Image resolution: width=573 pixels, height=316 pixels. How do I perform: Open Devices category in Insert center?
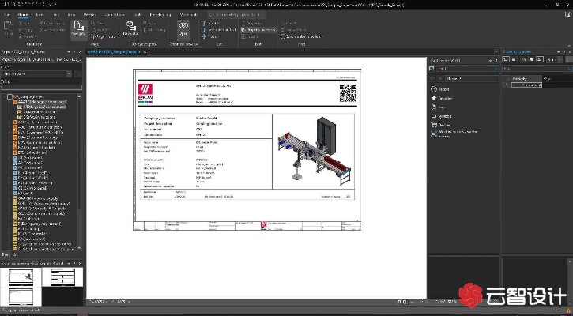click(x=445, y=124)
